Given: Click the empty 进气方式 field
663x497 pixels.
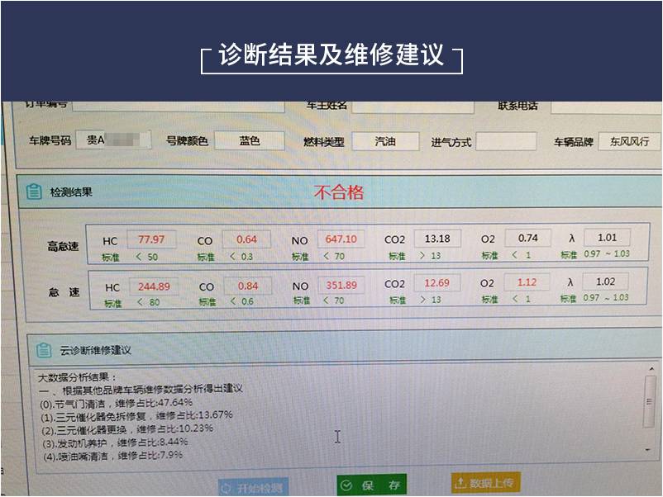Looking at the screenshot, I should coord(505,141).
